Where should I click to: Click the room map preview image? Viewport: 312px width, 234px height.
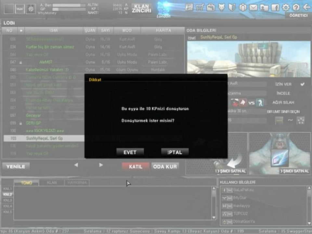[x=249, y=59]
